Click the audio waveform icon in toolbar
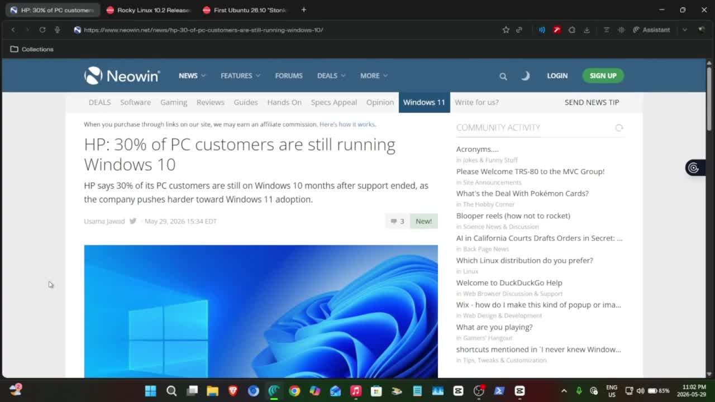 pyautogui.click(x=621, y=30)
